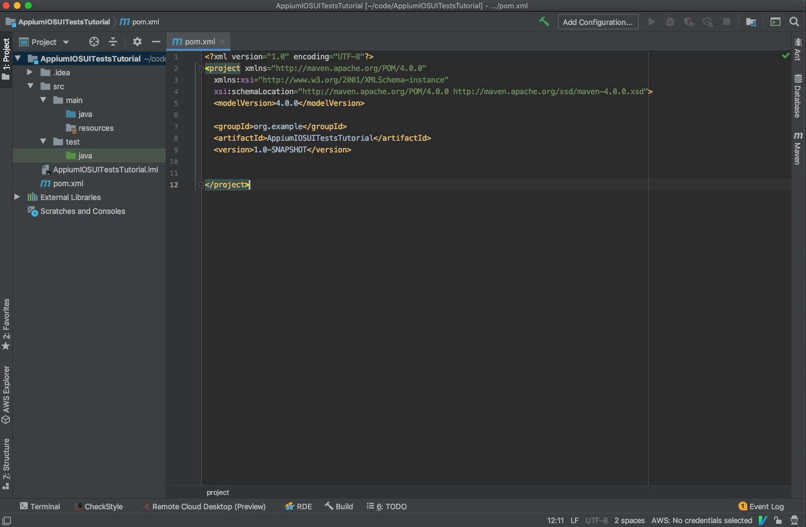Click the Run Anything window icon
The image size is (806, 527).
pyautogui.click(x=776, y=22)
